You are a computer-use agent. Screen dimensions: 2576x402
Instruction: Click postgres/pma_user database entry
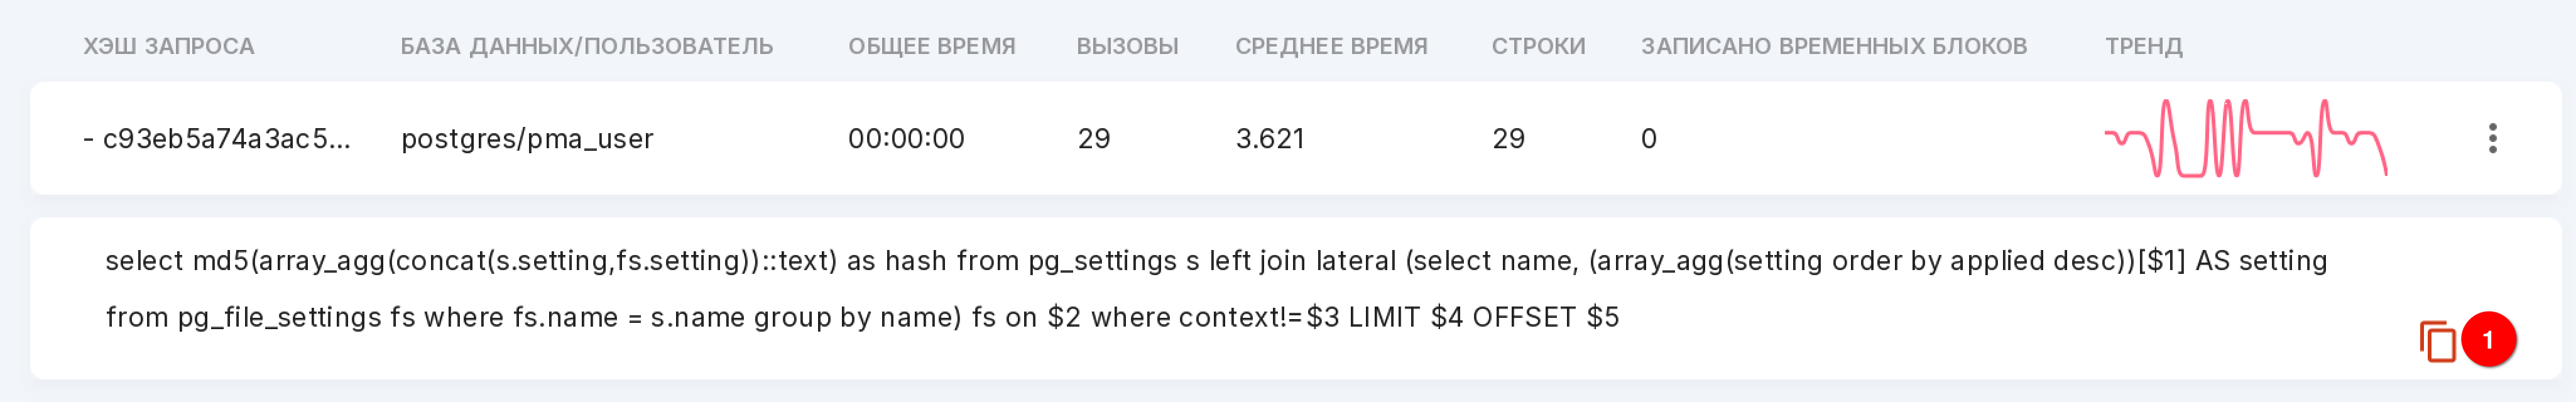527,138
